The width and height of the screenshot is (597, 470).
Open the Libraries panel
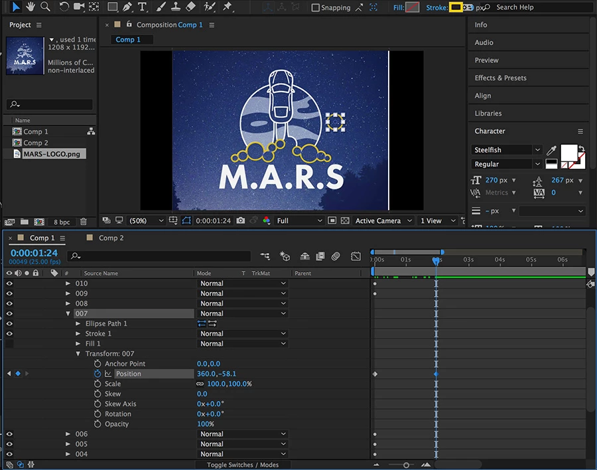tap(488, 114)
